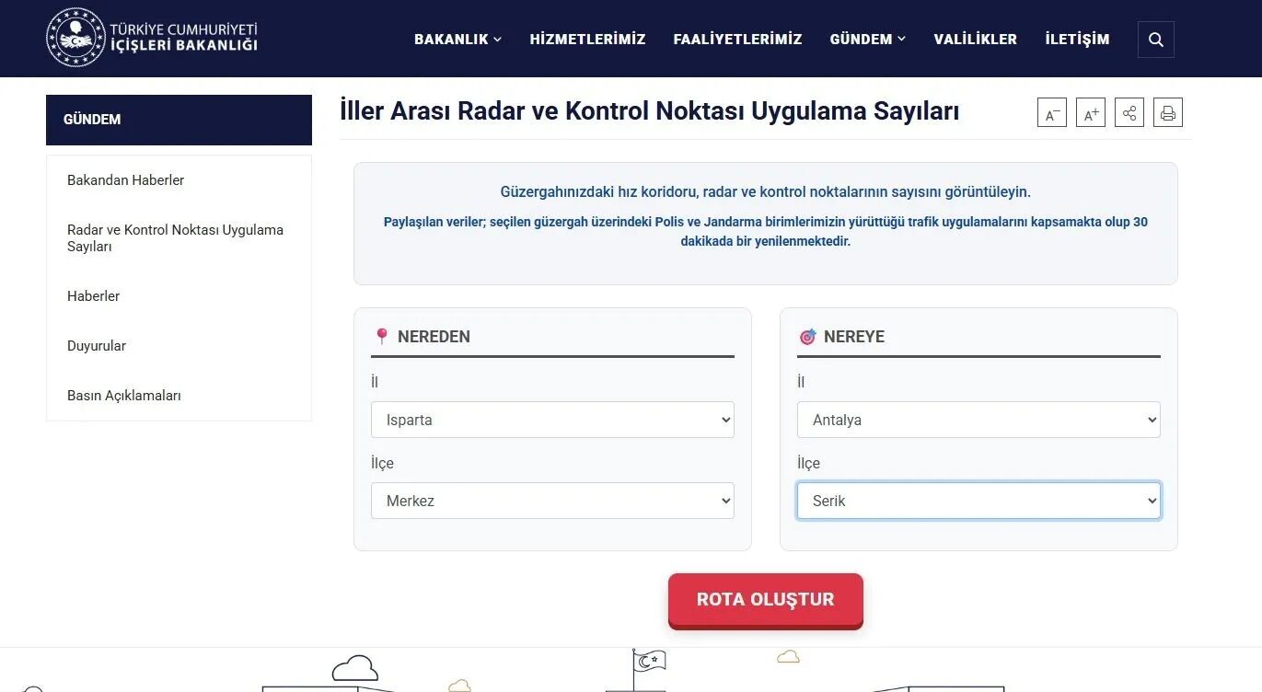This screenshot has height=692, width=1262.
Task: Click the print icon for the page
Action: tap(1167, 112)
